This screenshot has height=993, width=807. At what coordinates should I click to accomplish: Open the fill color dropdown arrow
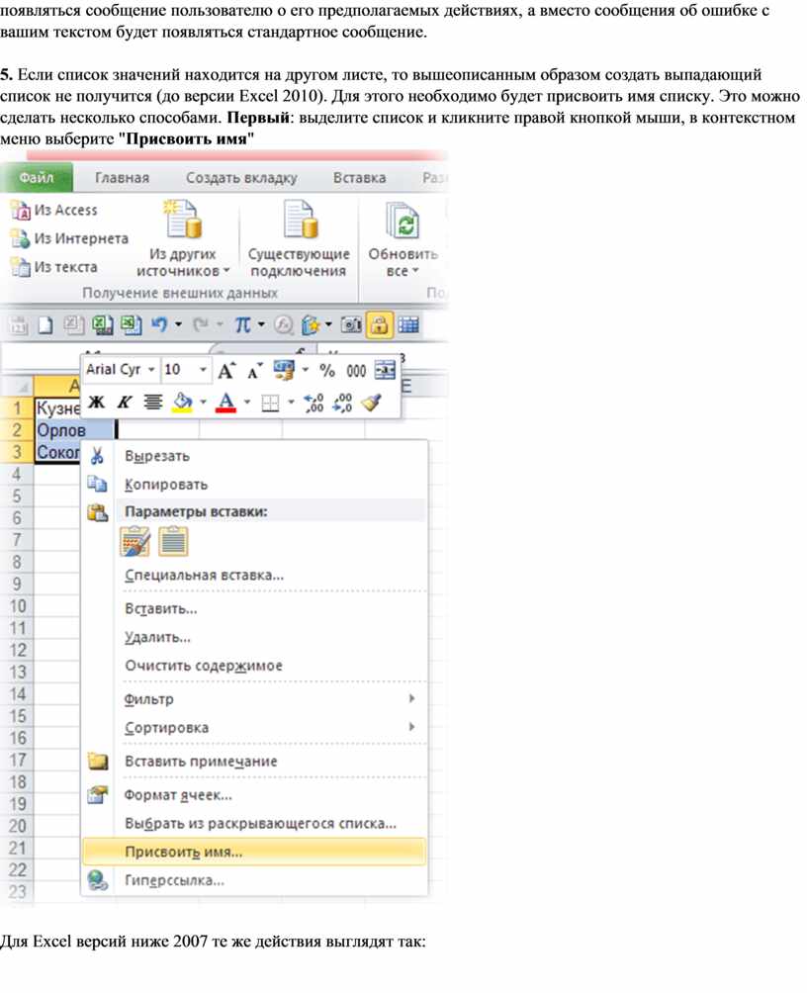[203, 403]
